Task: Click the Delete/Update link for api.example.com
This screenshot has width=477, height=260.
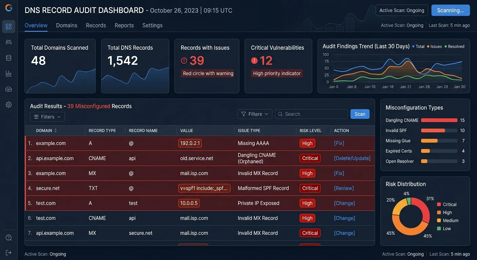Action: [x=352, y=158]
